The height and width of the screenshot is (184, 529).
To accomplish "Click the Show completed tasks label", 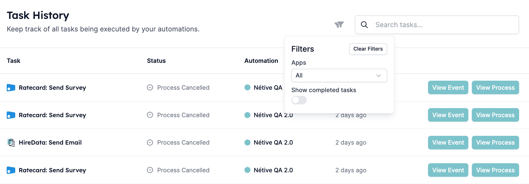I will click(x=324, y=90).
